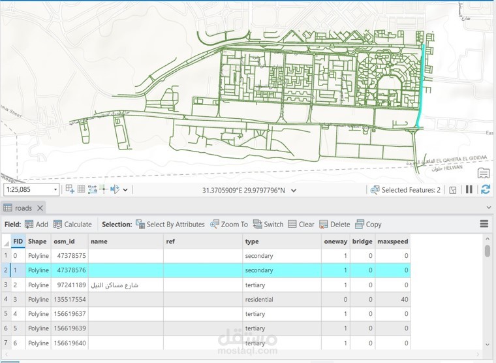Expand the coordinate display format dropdown
Image resolution: width=496 pixels, height=363 pixels.
294,191
